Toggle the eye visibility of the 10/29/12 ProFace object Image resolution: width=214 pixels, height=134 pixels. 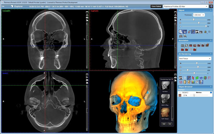[180, 92]
